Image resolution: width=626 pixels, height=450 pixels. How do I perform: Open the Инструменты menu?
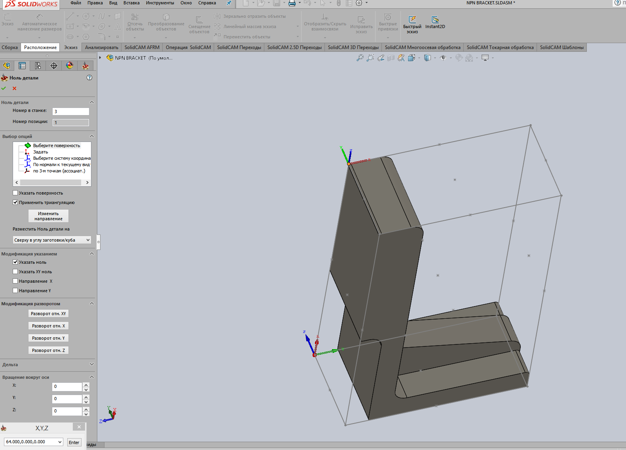[x=160, y=3]
